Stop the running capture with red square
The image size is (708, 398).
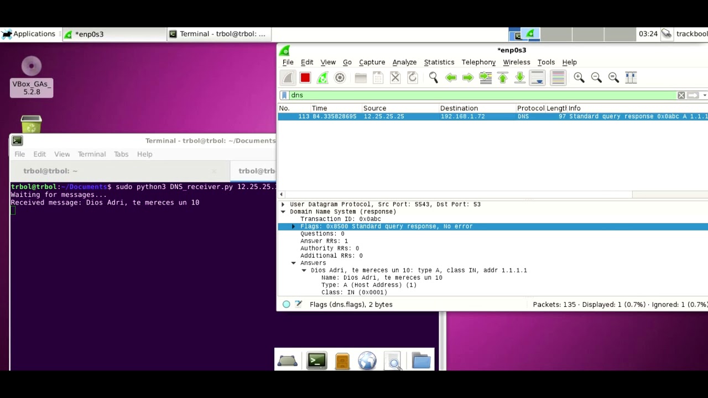click(305, 78)
